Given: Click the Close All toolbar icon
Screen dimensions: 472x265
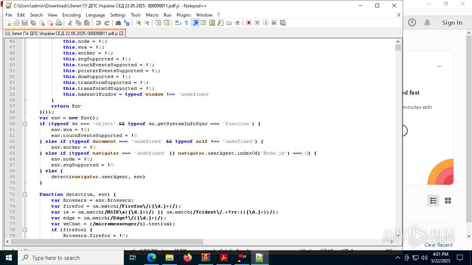Looking at the screenshot, I should click(50, 23).
